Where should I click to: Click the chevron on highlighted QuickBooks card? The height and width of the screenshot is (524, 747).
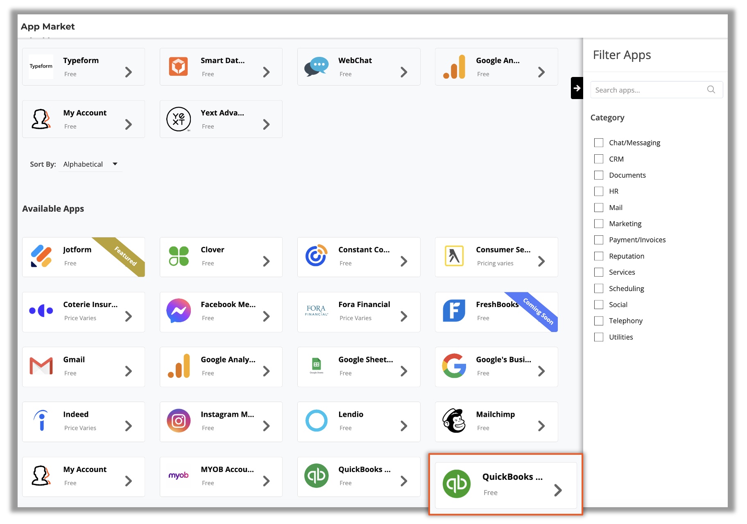(x=558, y=490)
